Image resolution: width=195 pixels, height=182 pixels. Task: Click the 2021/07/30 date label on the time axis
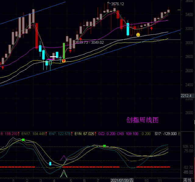(x=122, y=180)
